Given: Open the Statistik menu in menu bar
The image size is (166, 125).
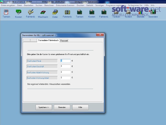Looking at the screenshot, I should [x=90, y=5].
